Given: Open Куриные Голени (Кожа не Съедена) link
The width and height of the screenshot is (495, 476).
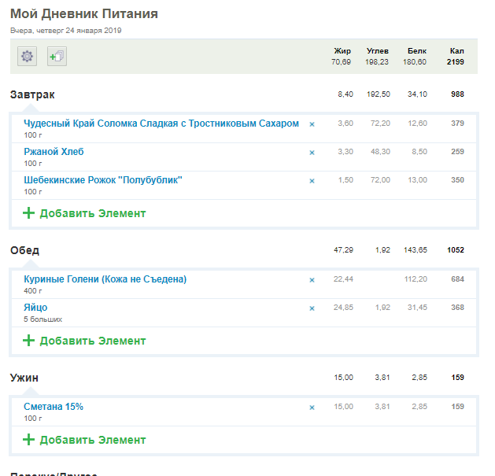Looking at the screenshot, I should 105,279.
